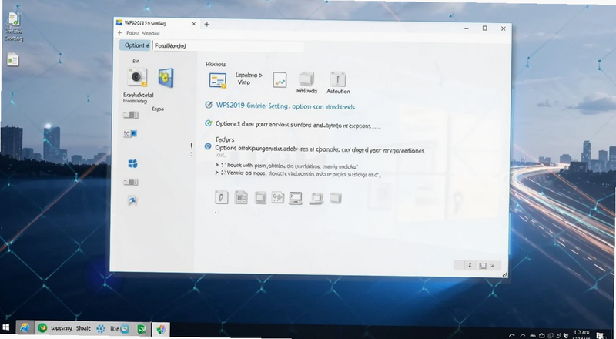Open the blue document list icon
616x339 pixels.
click(218, 80)
